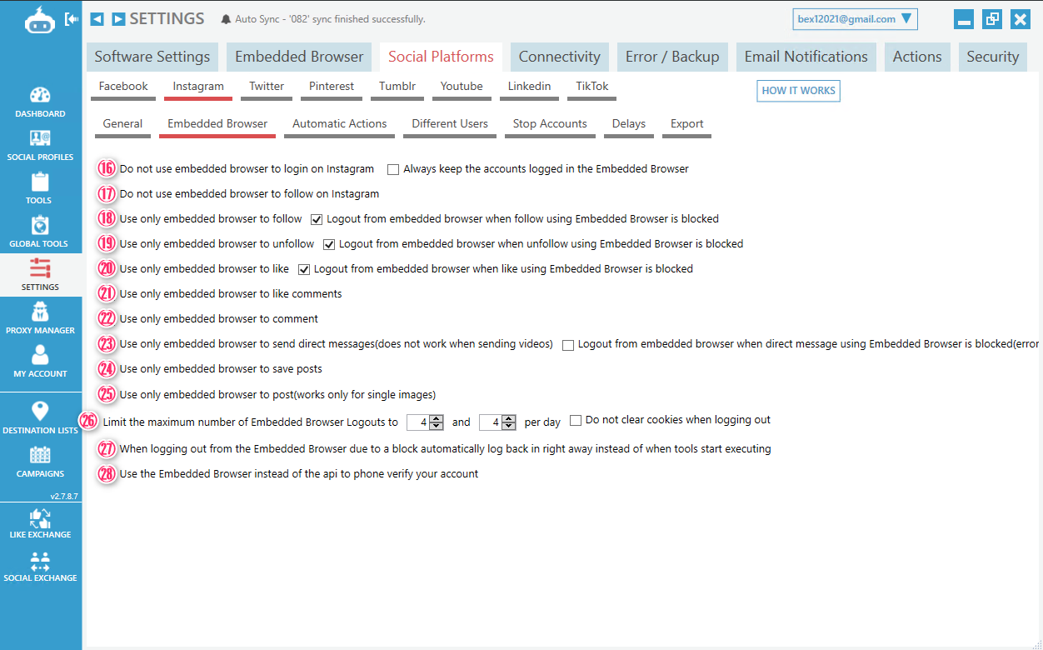The width and height of the screenshot is (1043, 650).
Task: Click the second logouts limit number field
Action: point(491,422)
